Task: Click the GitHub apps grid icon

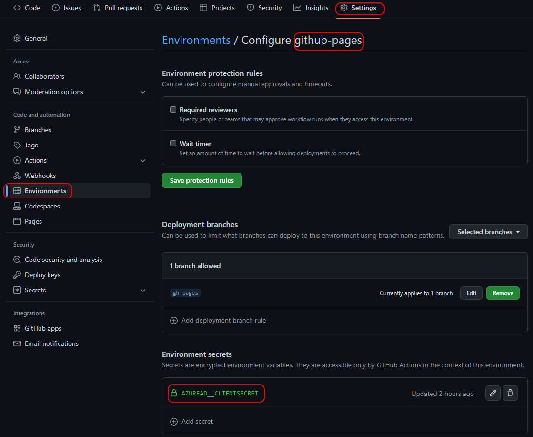Action: pos(17,328)
